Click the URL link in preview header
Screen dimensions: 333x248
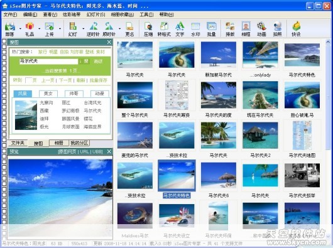click(x=85, y=152)
